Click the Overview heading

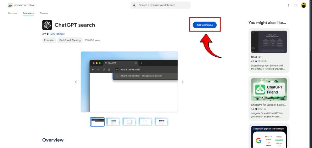coord(53,140)
